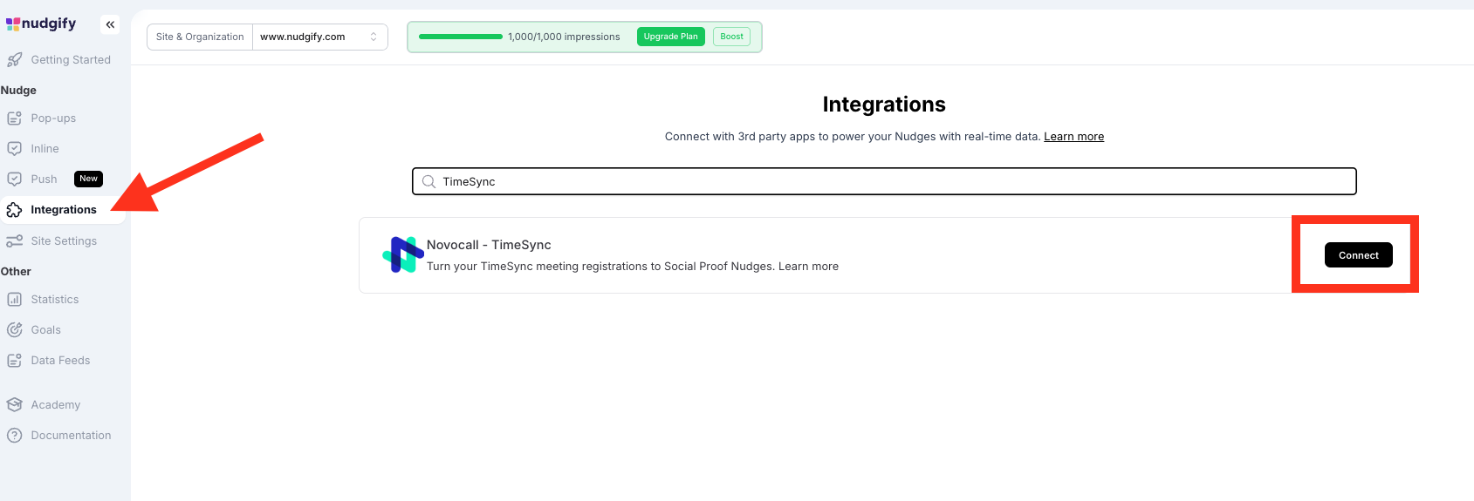
Task: Click the Site Settings sliders icon
Action: click(14, 241)
